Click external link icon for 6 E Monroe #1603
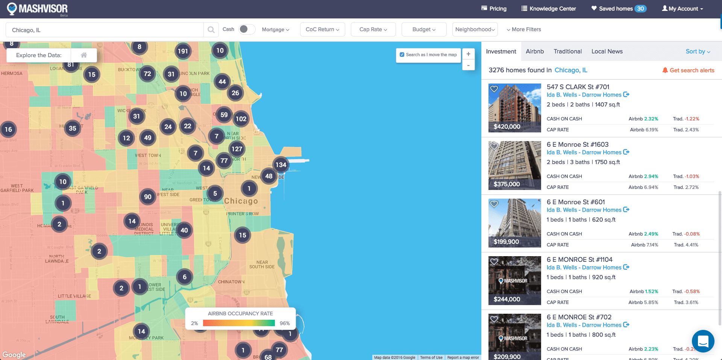This screenshot has width=722, height=360. (626, 152)
